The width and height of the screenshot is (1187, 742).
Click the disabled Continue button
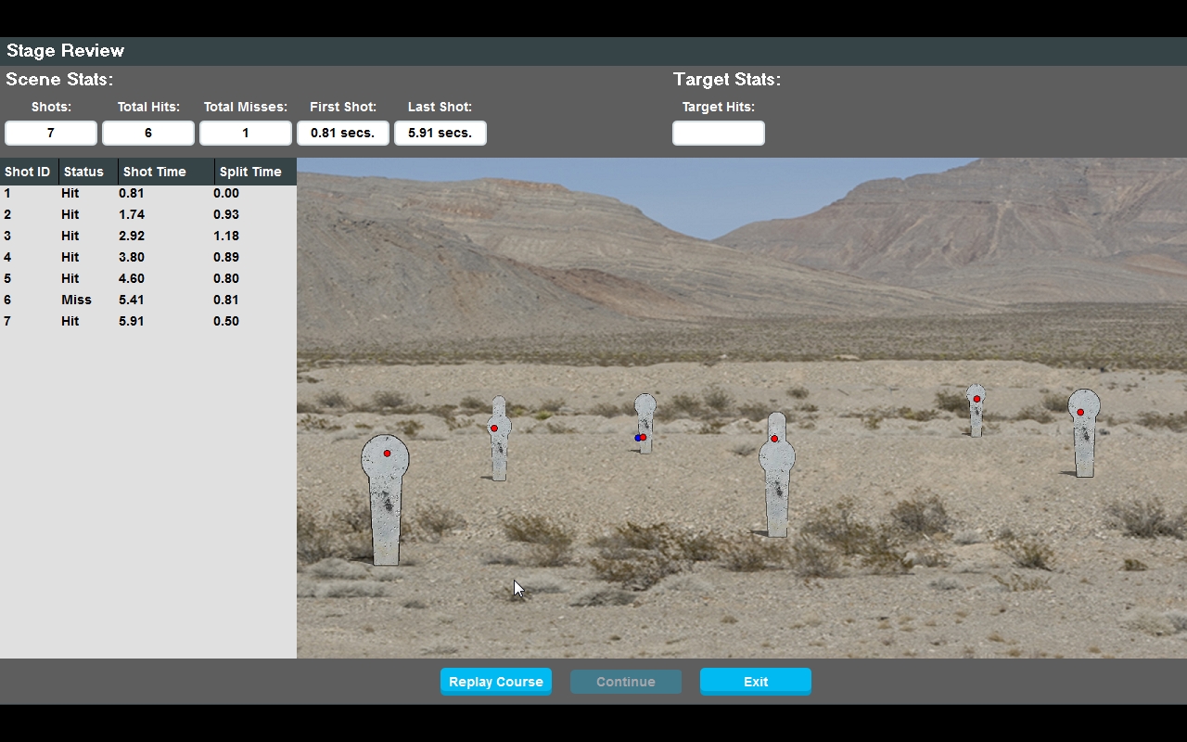click(625, 681)
